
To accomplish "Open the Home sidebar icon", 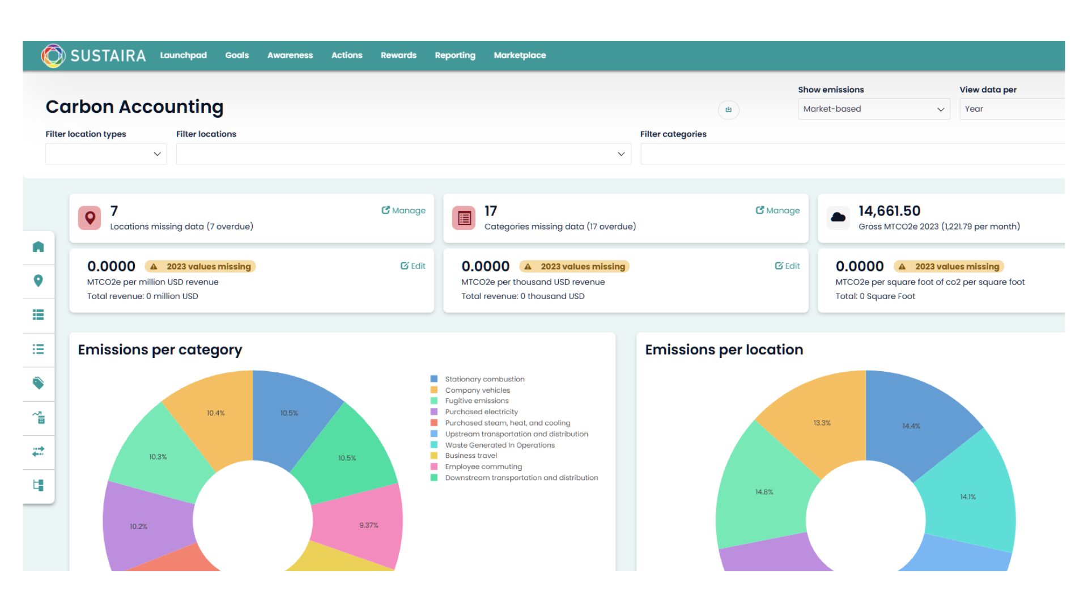I will [39, 247].
